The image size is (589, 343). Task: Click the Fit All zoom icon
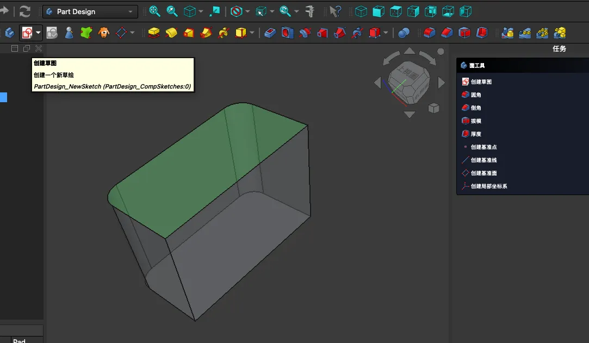[154, 11]
